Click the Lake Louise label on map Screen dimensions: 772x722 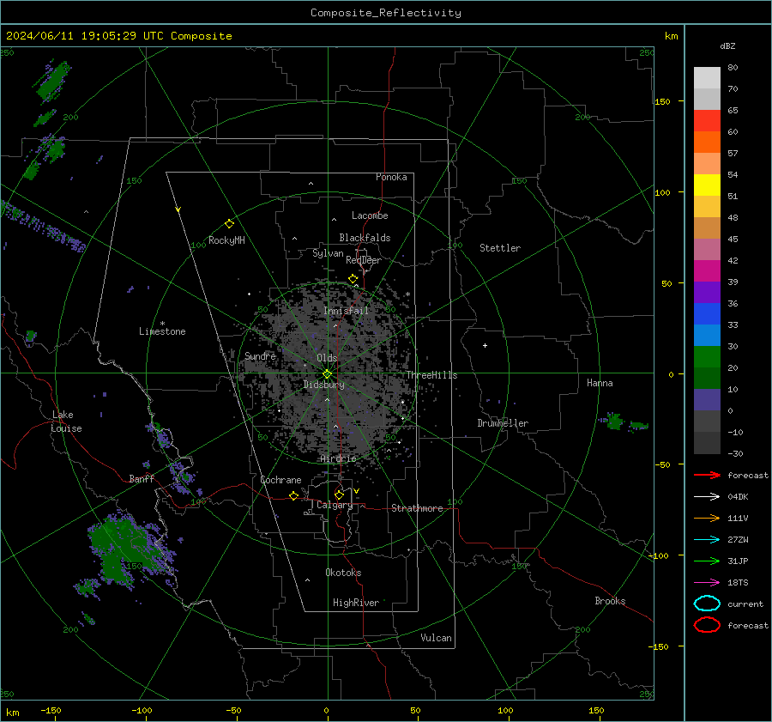67,422
